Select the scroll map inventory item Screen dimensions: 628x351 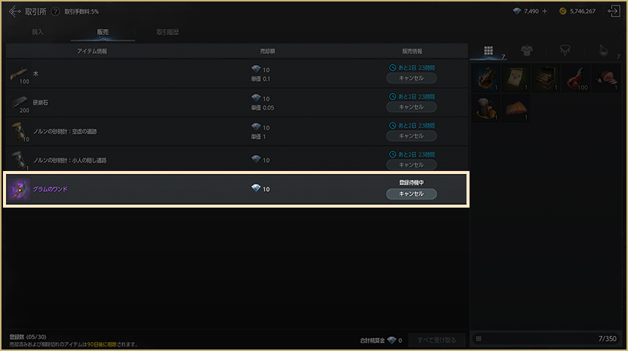(516, 78)
